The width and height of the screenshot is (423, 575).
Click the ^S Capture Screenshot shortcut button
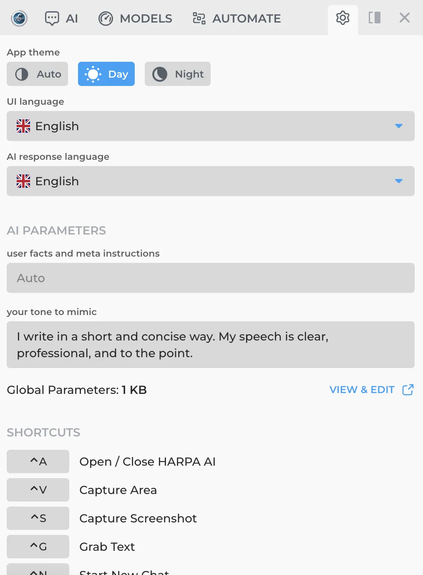pos(38,518)
